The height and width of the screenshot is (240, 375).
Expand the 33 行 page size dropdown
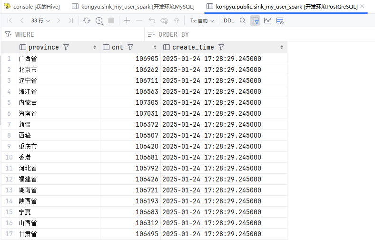coord(40,20)
